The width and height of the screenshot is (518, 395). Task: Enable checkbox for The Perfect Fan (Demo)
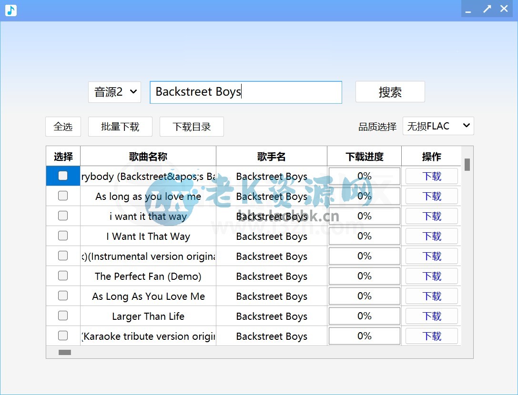pyautogui.click(x=63, y=276)
